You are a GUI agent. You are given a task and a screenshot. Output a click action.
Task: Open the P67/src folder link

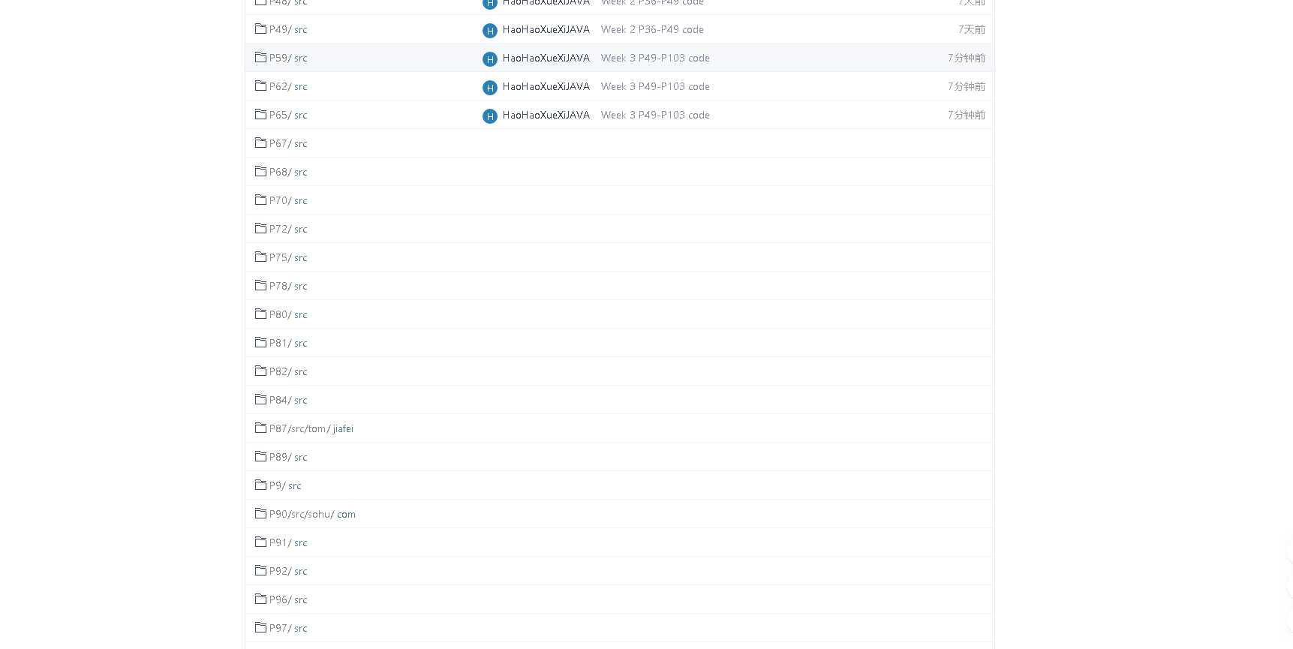pos(288,143)
